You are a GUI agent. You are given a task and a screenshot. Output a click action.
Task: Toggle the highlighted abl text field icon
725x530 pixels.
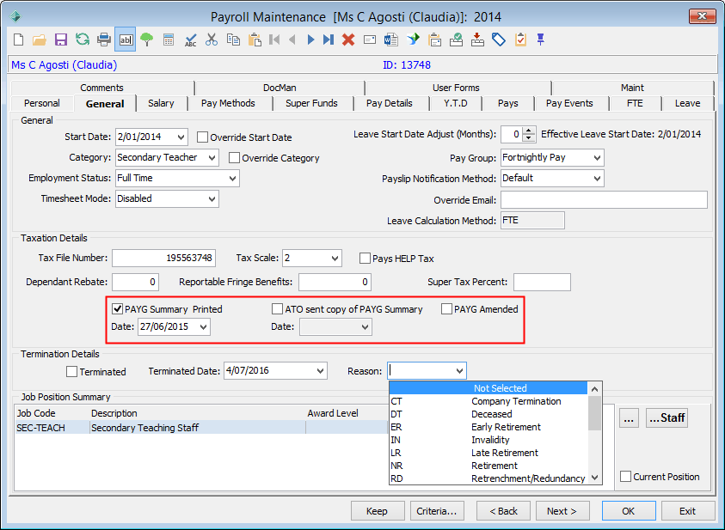click(126, 40)
